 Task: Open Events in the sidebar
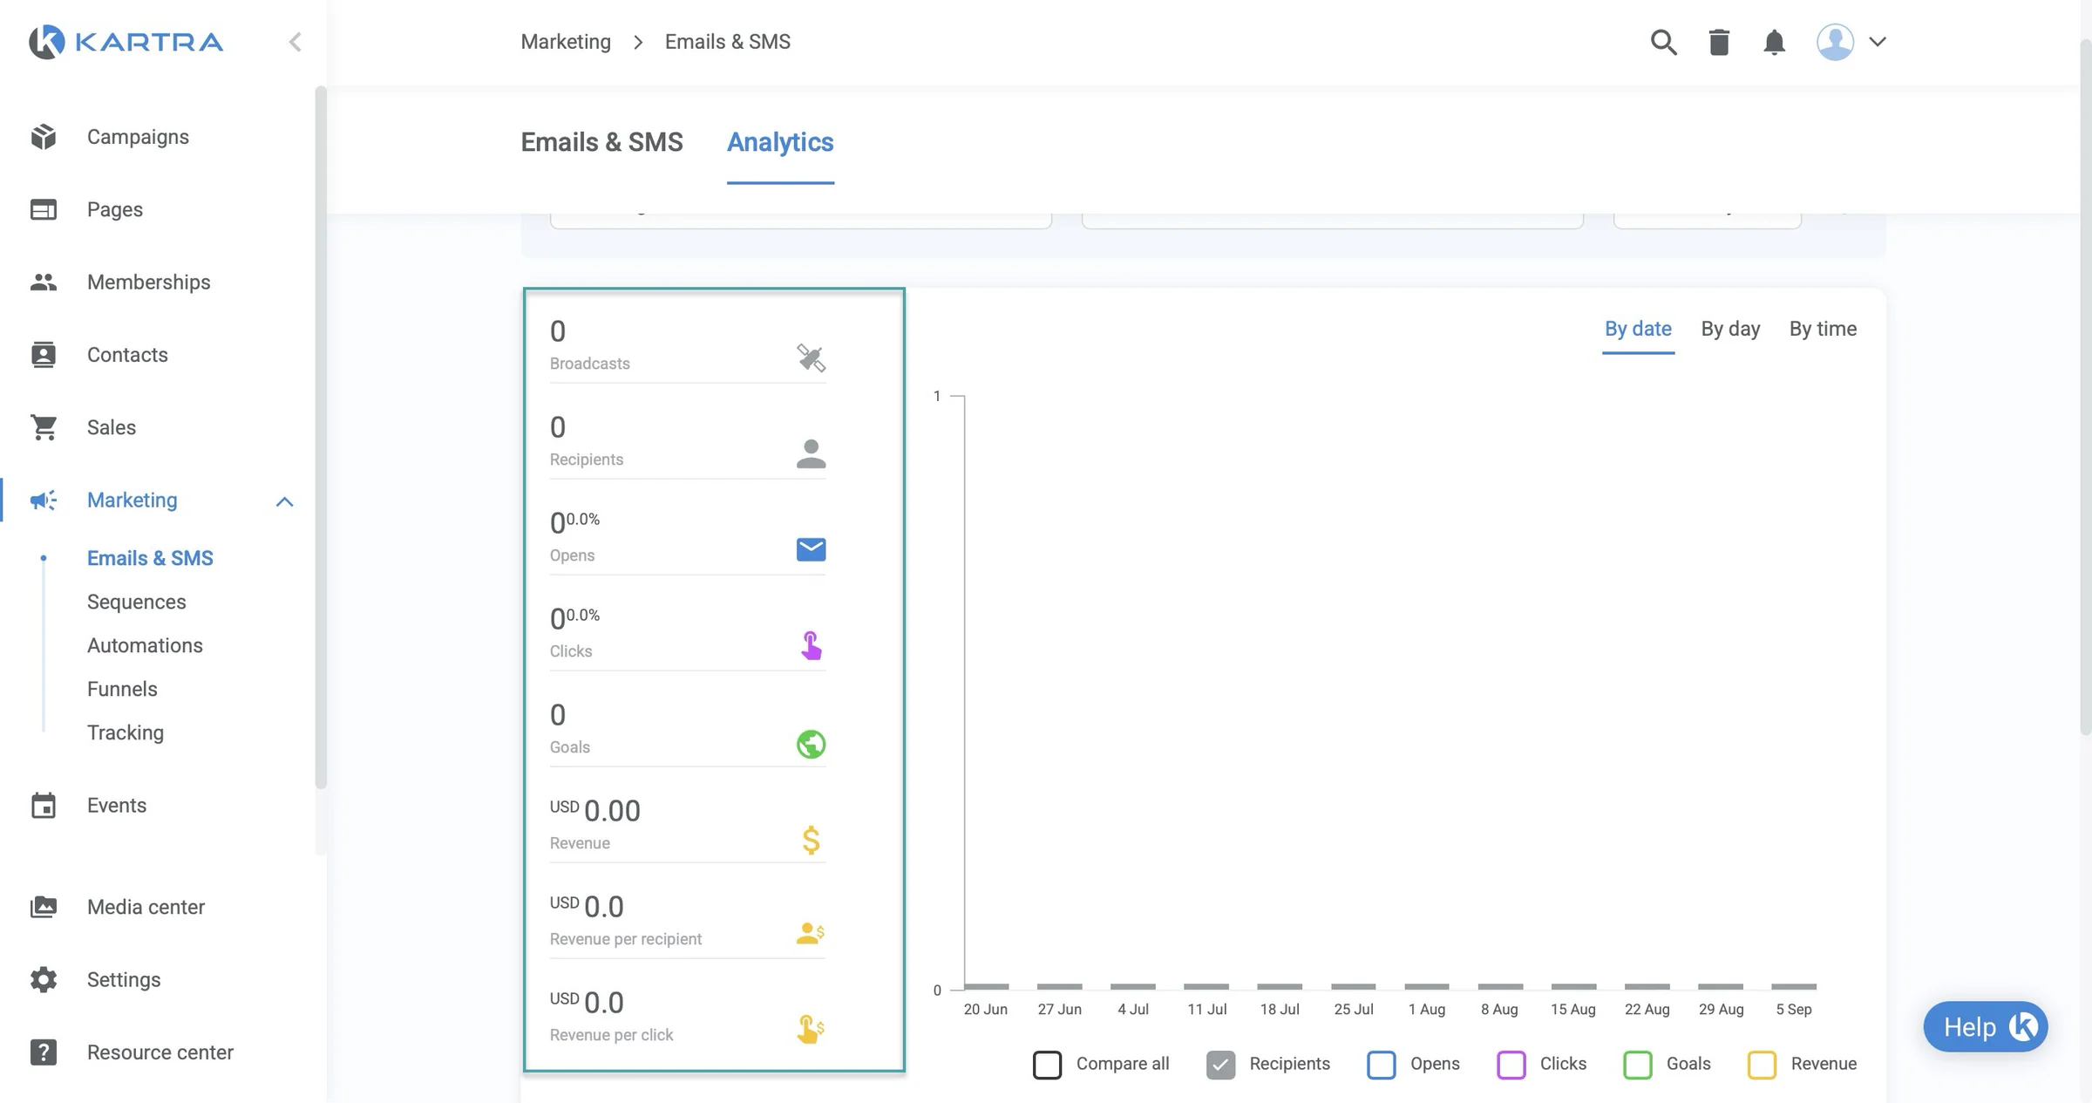pos(117,806)
